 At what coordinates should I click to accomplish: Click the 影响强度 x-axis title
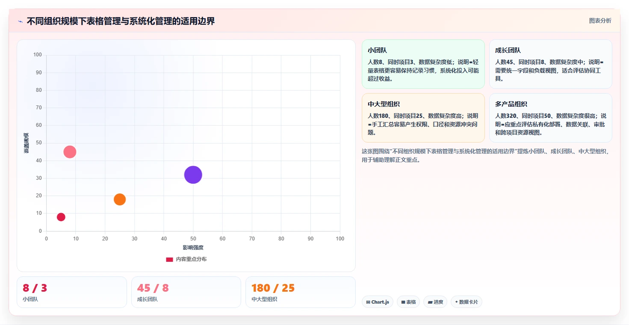193,248
